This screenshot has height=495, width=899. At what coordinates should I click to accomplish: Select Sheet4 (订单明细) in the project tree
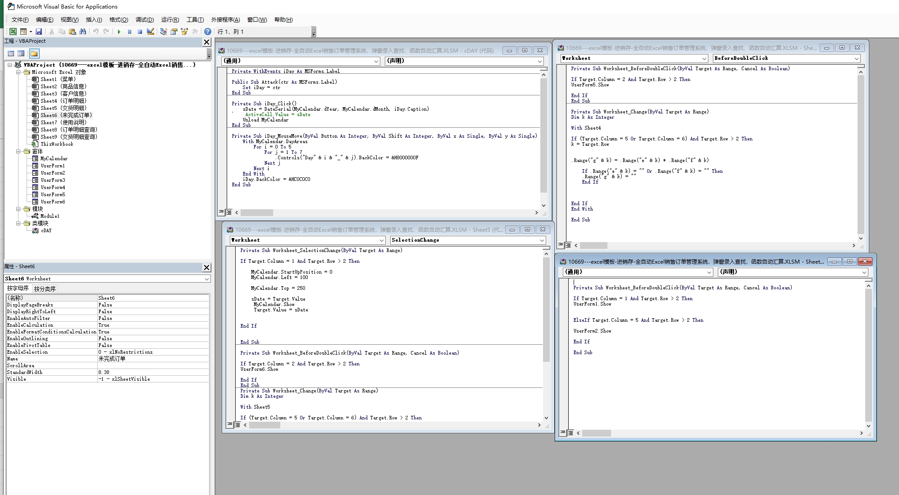63,101
